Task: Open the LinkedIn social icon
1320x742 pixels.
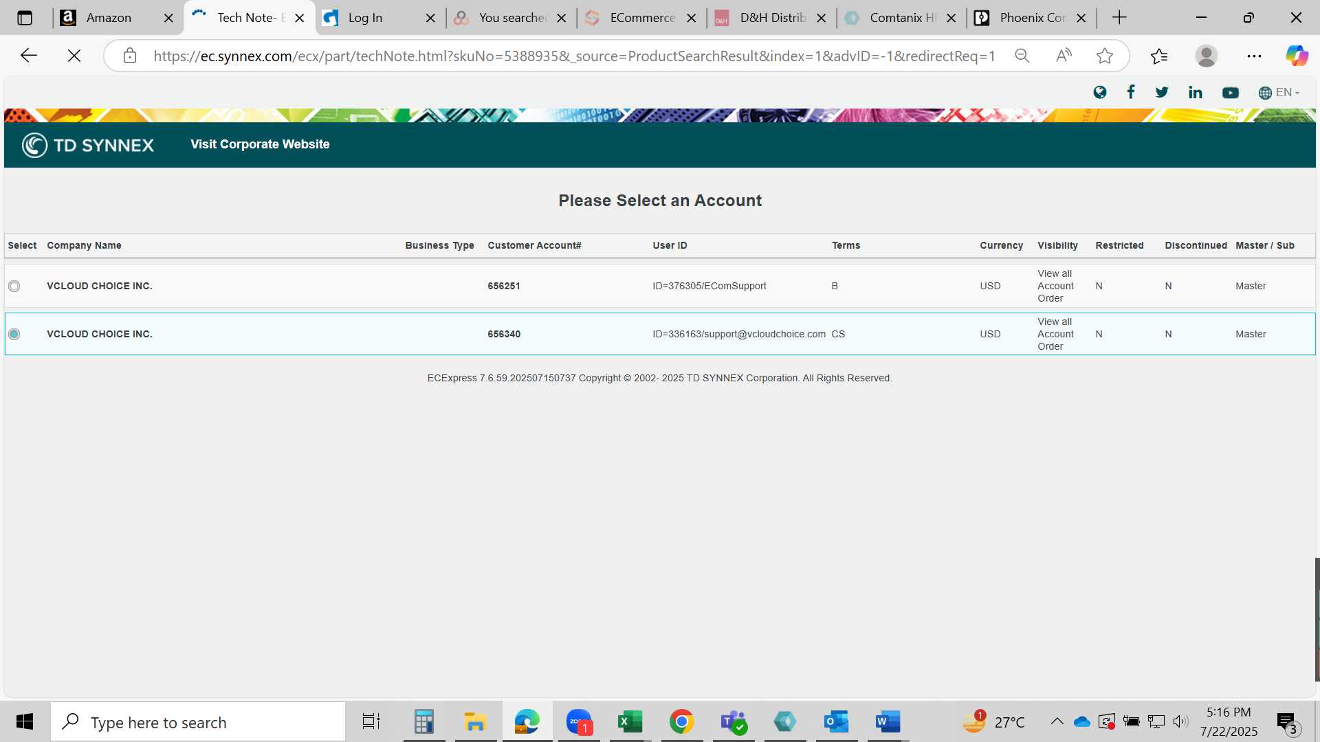Action: pos(1196,92)
